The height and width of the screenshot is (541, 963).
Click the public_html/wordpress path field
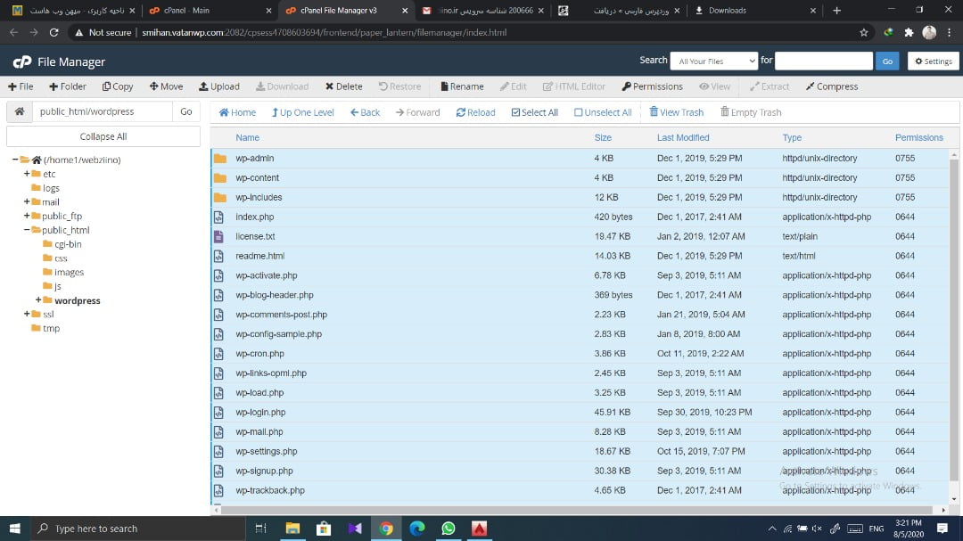(103, 111)
